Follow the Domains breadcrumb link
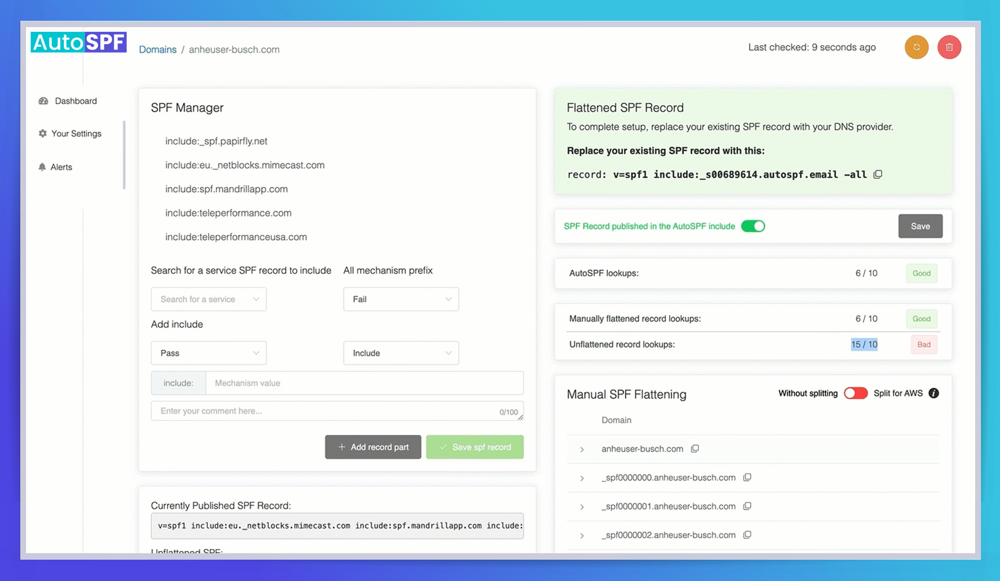The height and width of the screenshot is (581, 1000). pos(157,50)
